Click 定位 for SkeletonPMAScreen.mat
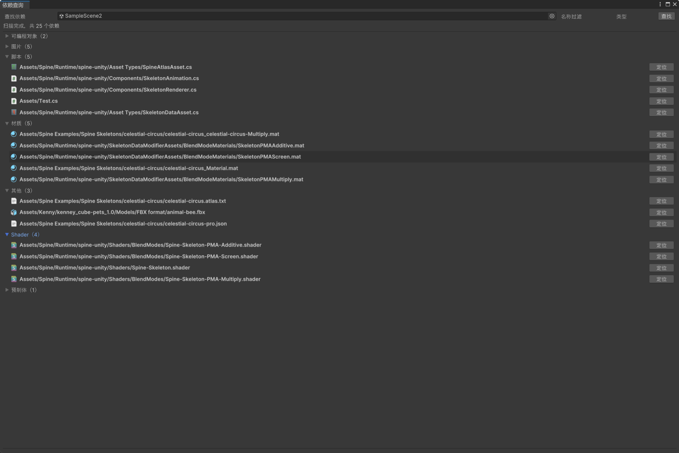The width and height of the screenshot is (679, 453). [x=661, y=157]
